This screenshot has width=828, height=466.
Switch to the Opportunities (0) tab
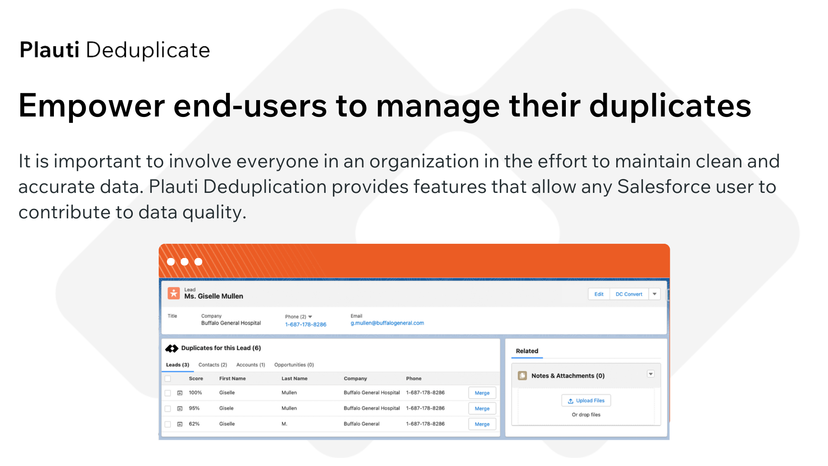tap(294, 365)
